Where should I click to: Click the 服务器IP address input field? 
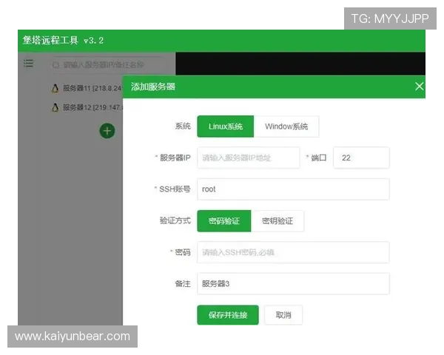[x=249, y=158]
